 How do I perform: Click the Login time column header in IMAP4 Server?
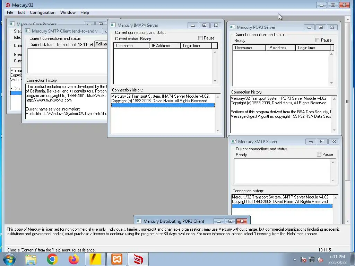pyautogui.click(x=196, y=46)
